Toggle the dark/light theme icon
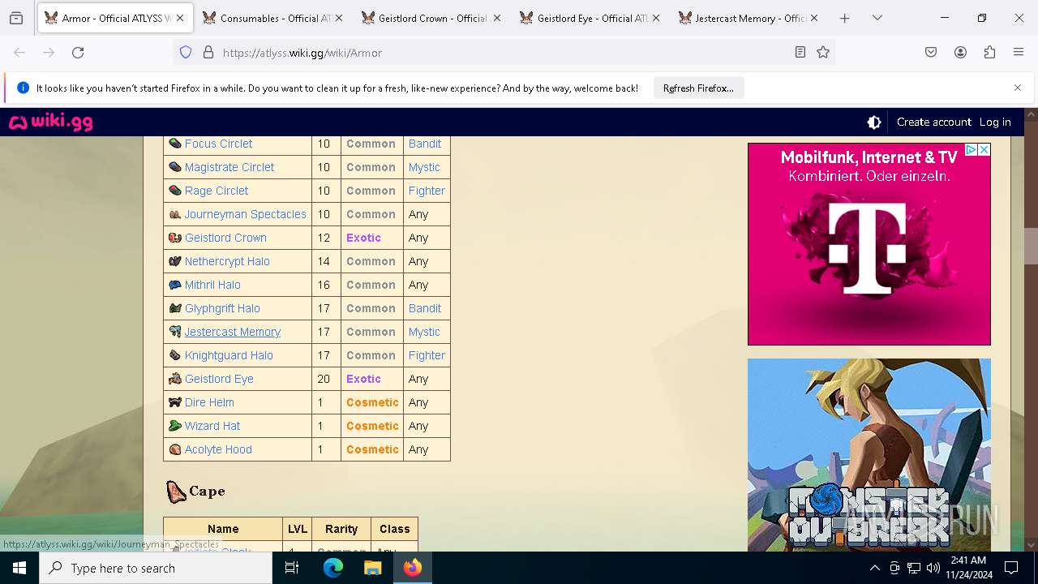Screen dimensions: 1038x584 tap(874, 122)
